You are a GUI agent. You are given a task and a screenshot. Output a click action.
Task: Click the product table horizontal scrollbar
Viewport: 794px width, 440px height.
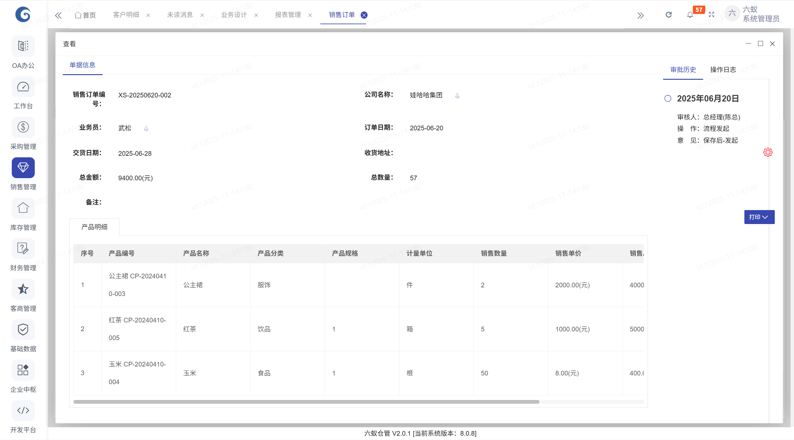306,402
